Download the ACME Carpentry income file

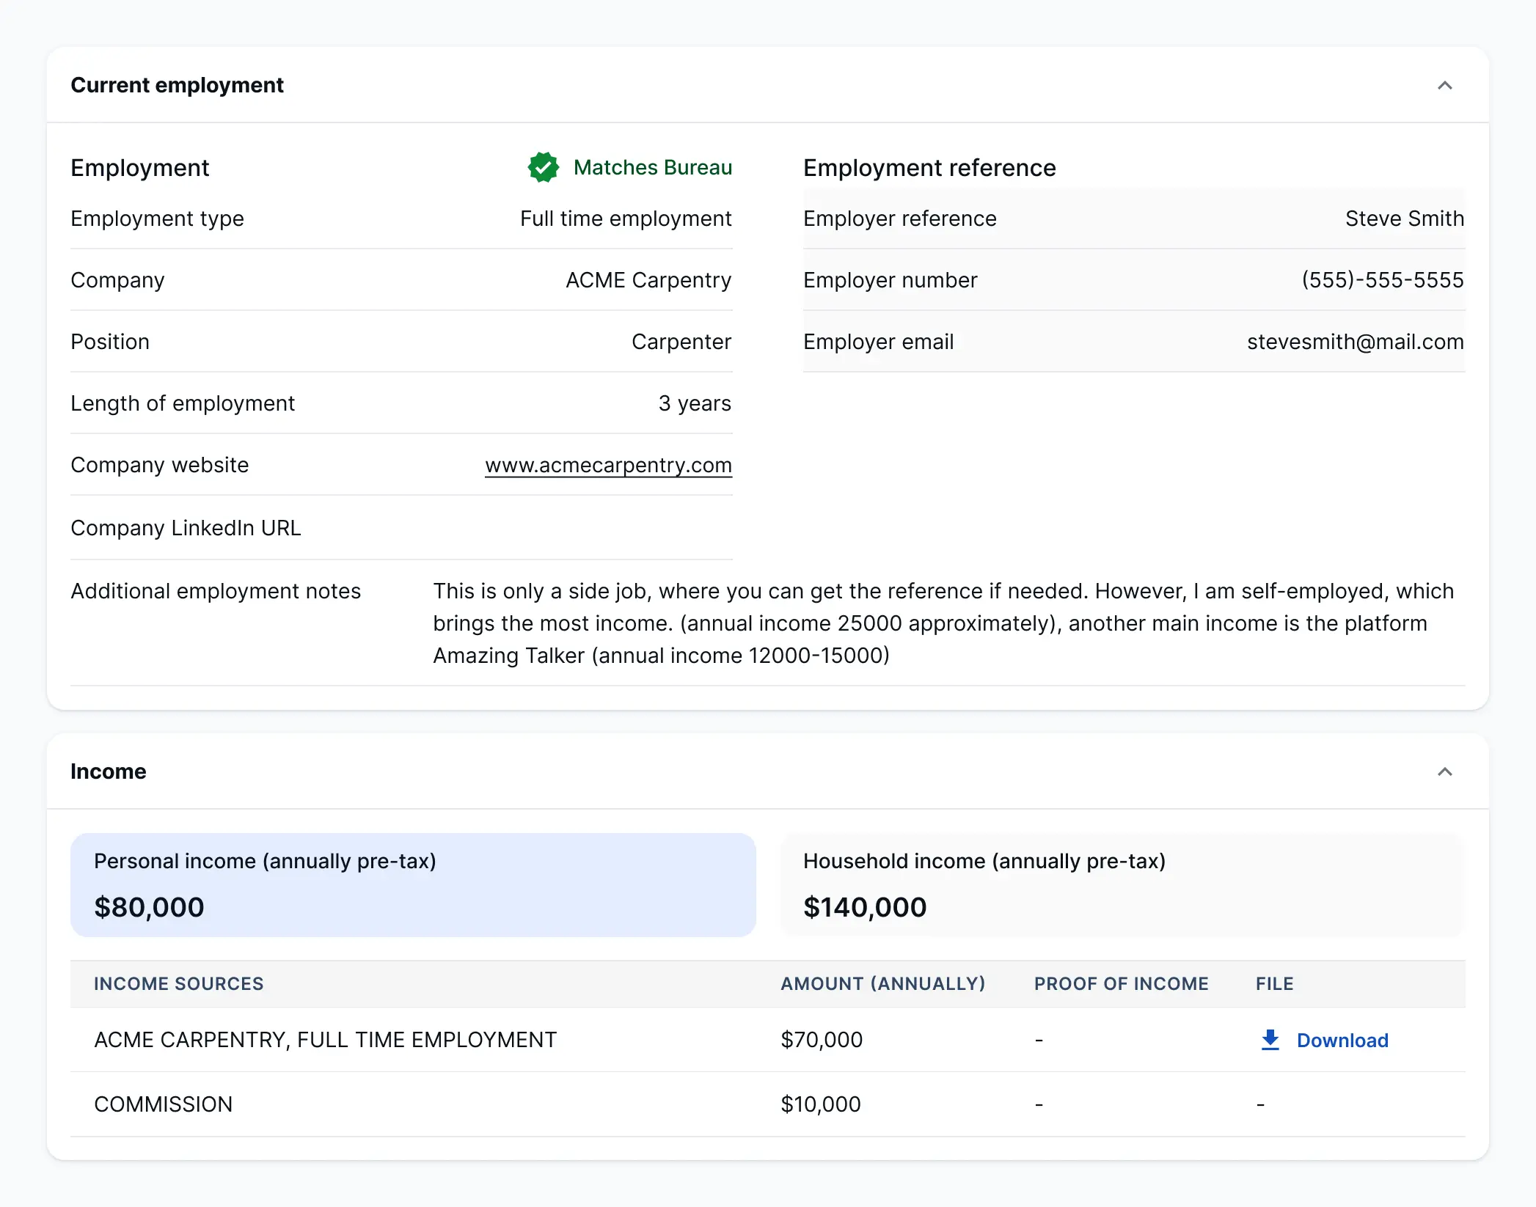point(1342,1040)
